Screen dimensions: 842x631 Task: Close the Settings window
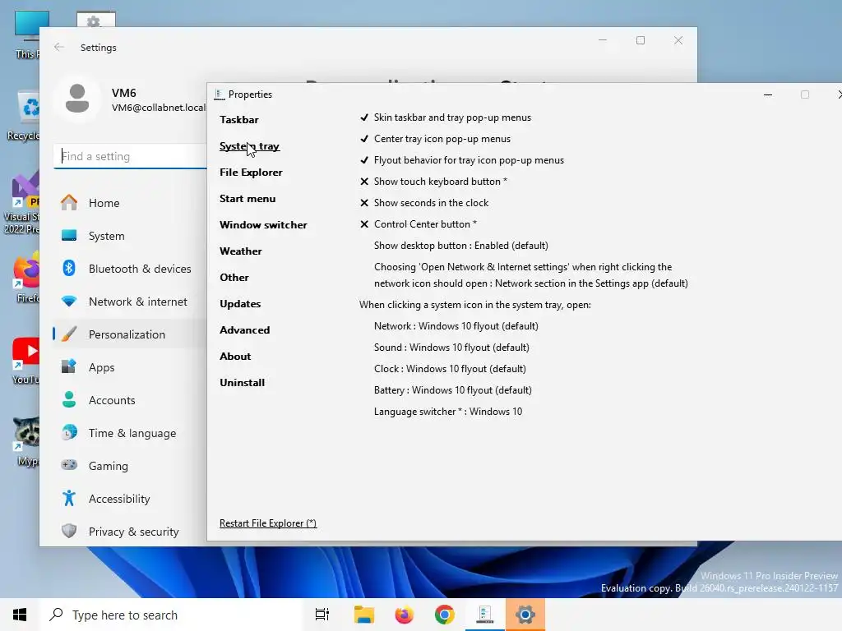[x=678, y=40]
